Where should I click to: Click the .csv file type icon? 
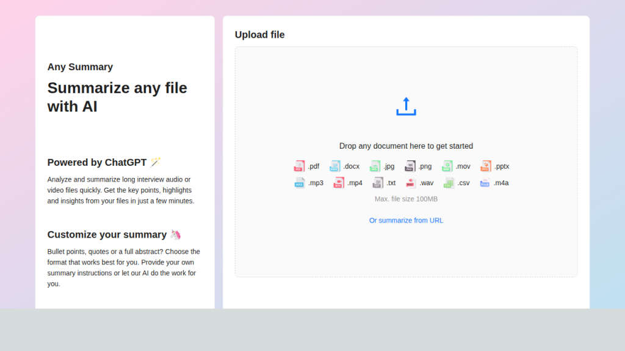[449, 183]
